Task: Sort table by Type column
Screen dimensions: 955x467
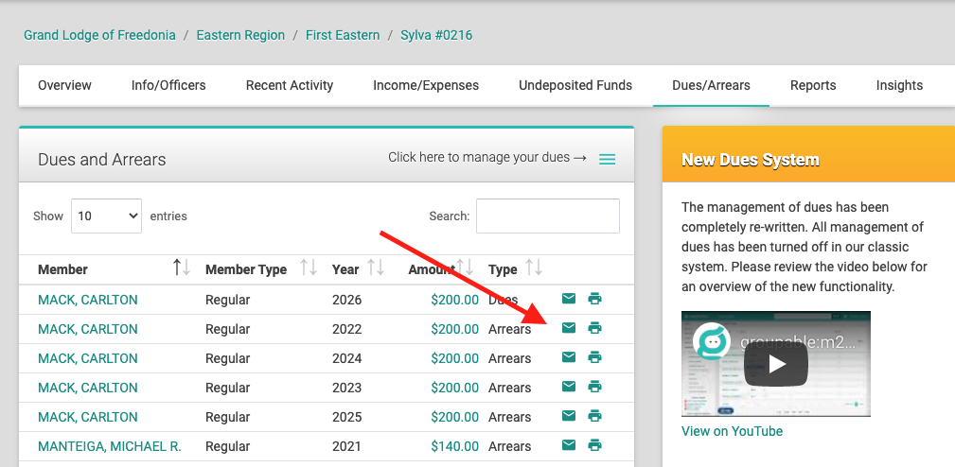Action: 534,268
